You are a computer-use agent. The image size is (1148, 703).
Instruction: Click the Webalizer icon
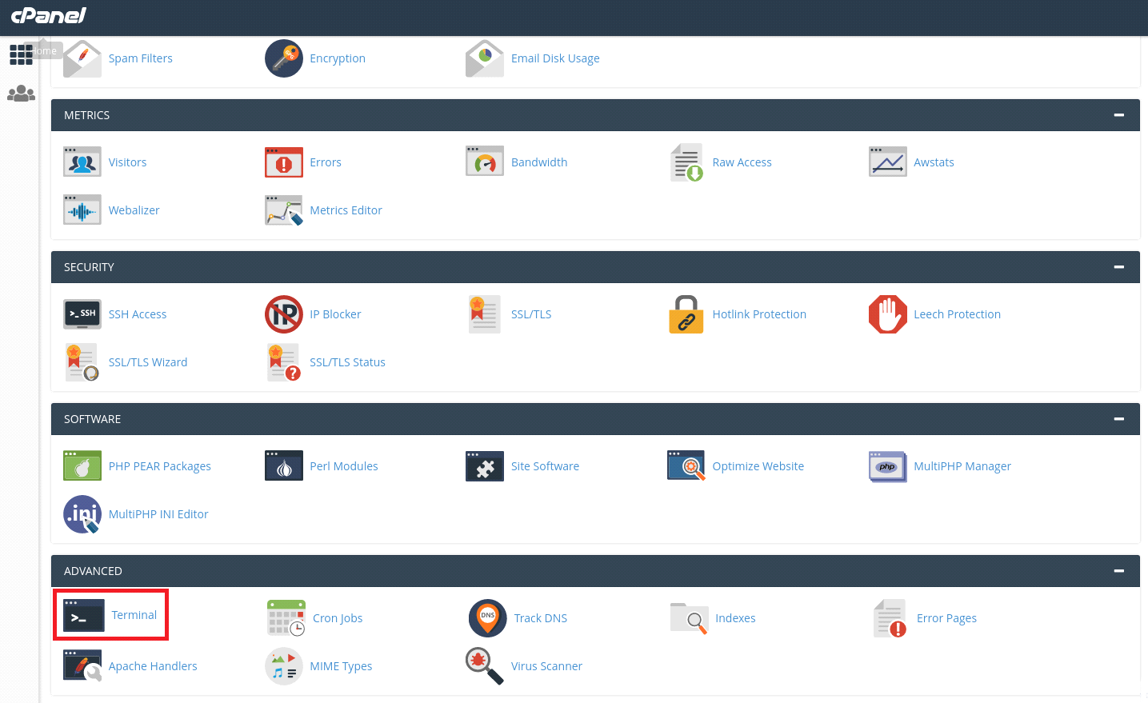click(x=82, y=210)
